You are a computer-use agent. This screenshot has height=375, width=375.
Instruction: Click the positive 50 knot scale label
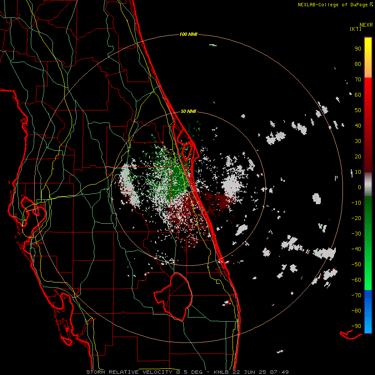coord(358,110)
